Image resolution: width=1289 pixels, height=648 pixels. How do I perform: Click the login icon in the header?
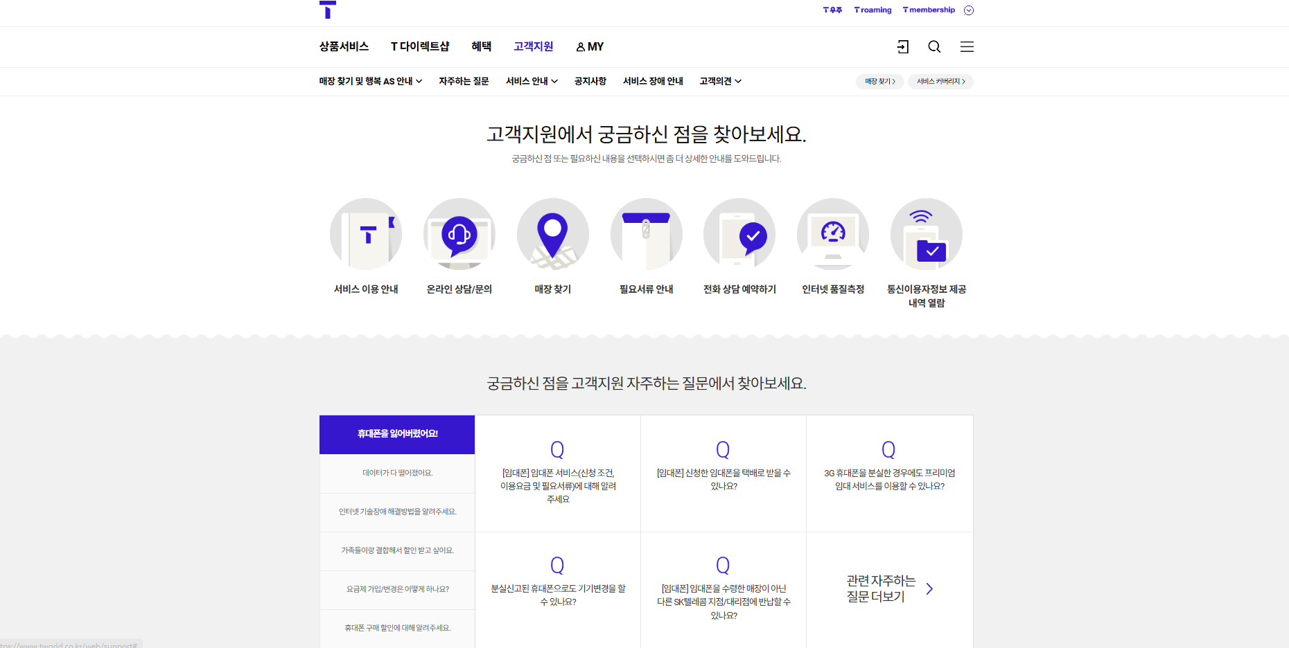pyautogui.click(x=902, y=46)
